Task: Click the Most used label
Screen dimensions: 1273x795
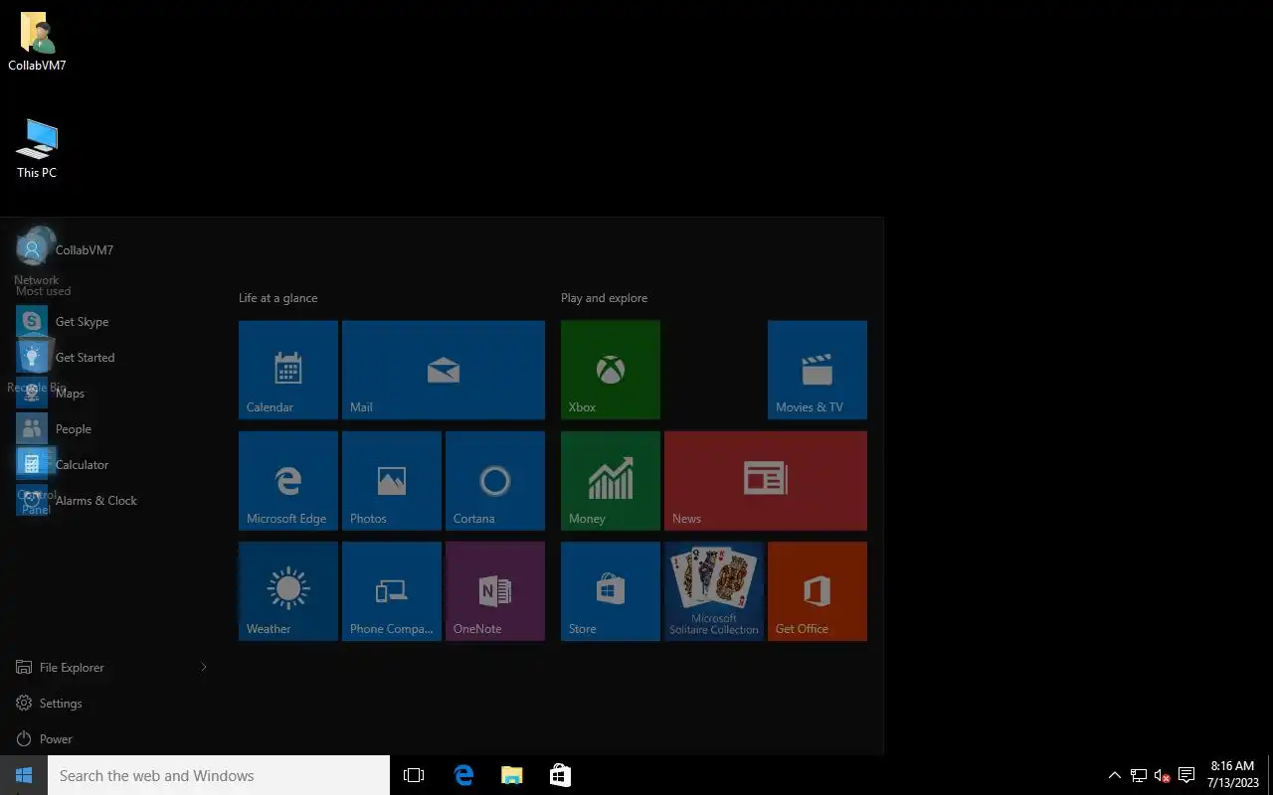Action: point(43,291)
